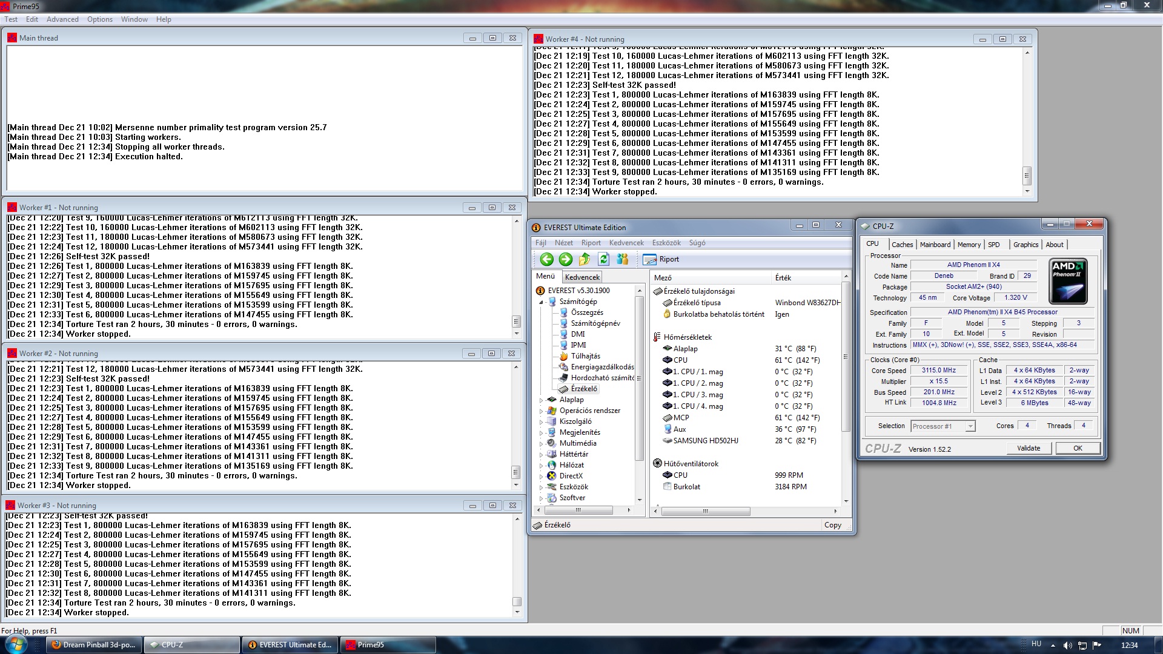Click the Worker #1 vertical scrollbar thumb
The image size is (1163, 654).
click(x=516, y=322)
